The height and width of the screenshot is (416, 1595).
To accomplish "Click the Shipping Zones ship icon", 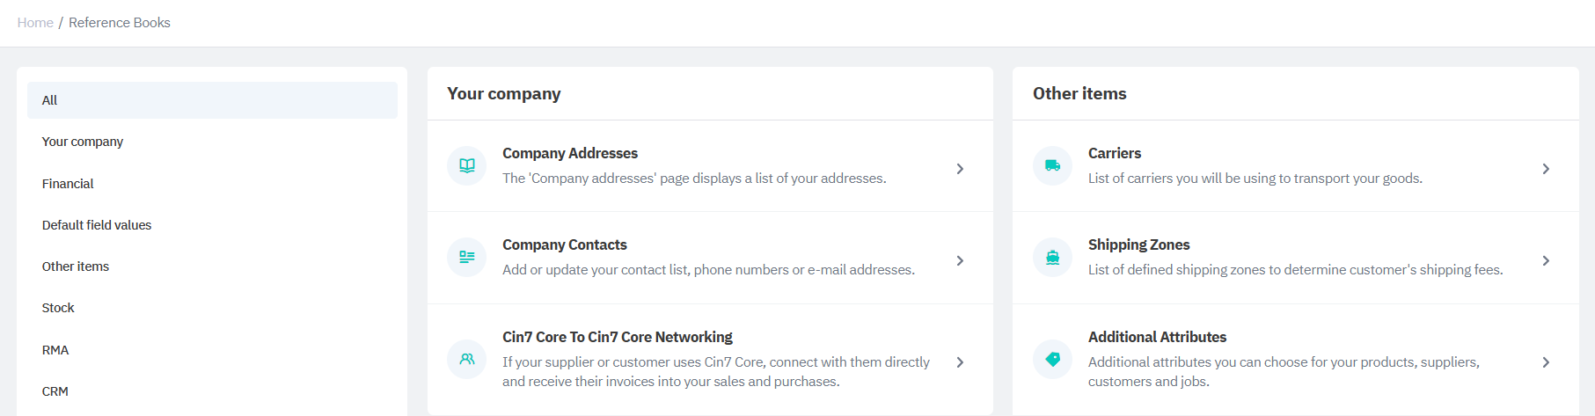I will tap(1052, 257).
